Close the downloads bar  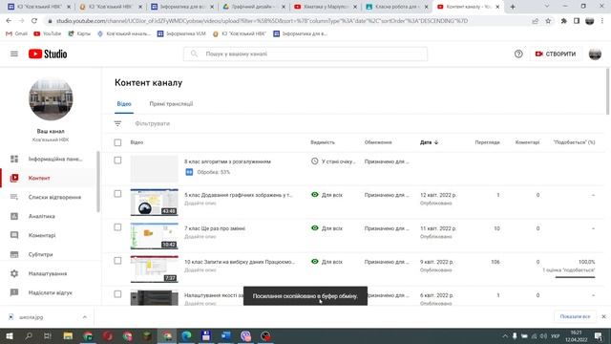pos(603,316)
